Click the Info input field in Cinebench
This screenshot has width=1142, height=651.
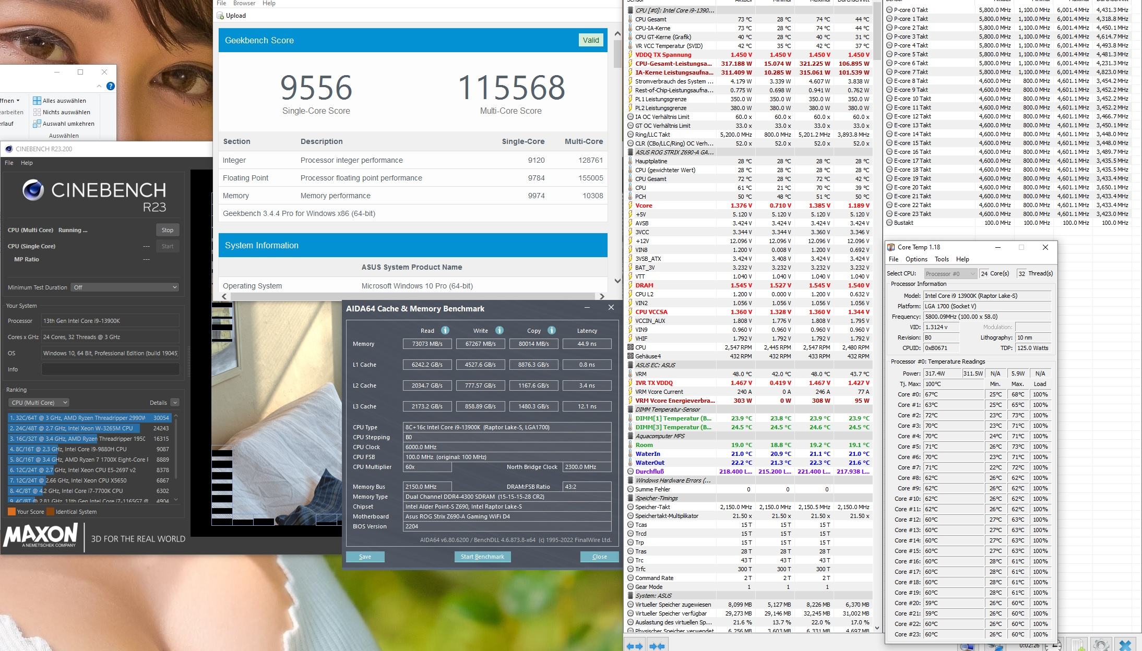[x=110, y=369]
